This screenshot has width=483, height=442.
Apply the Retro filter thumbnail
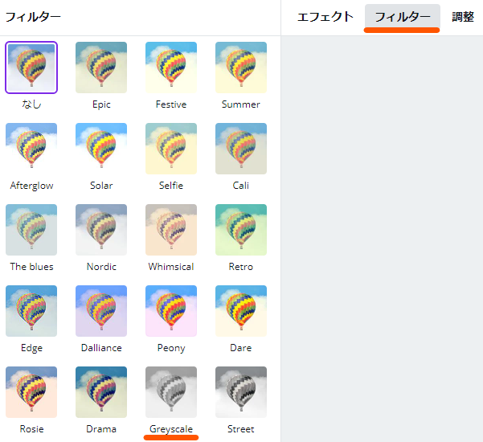click(241, 230)
